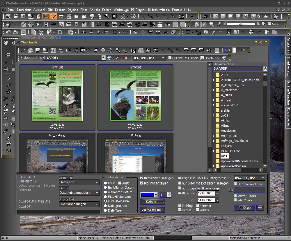Click the red STOP icon beside Bildverzeichnis
Viewport: 291px width, 241px height.
pos(125,58)
